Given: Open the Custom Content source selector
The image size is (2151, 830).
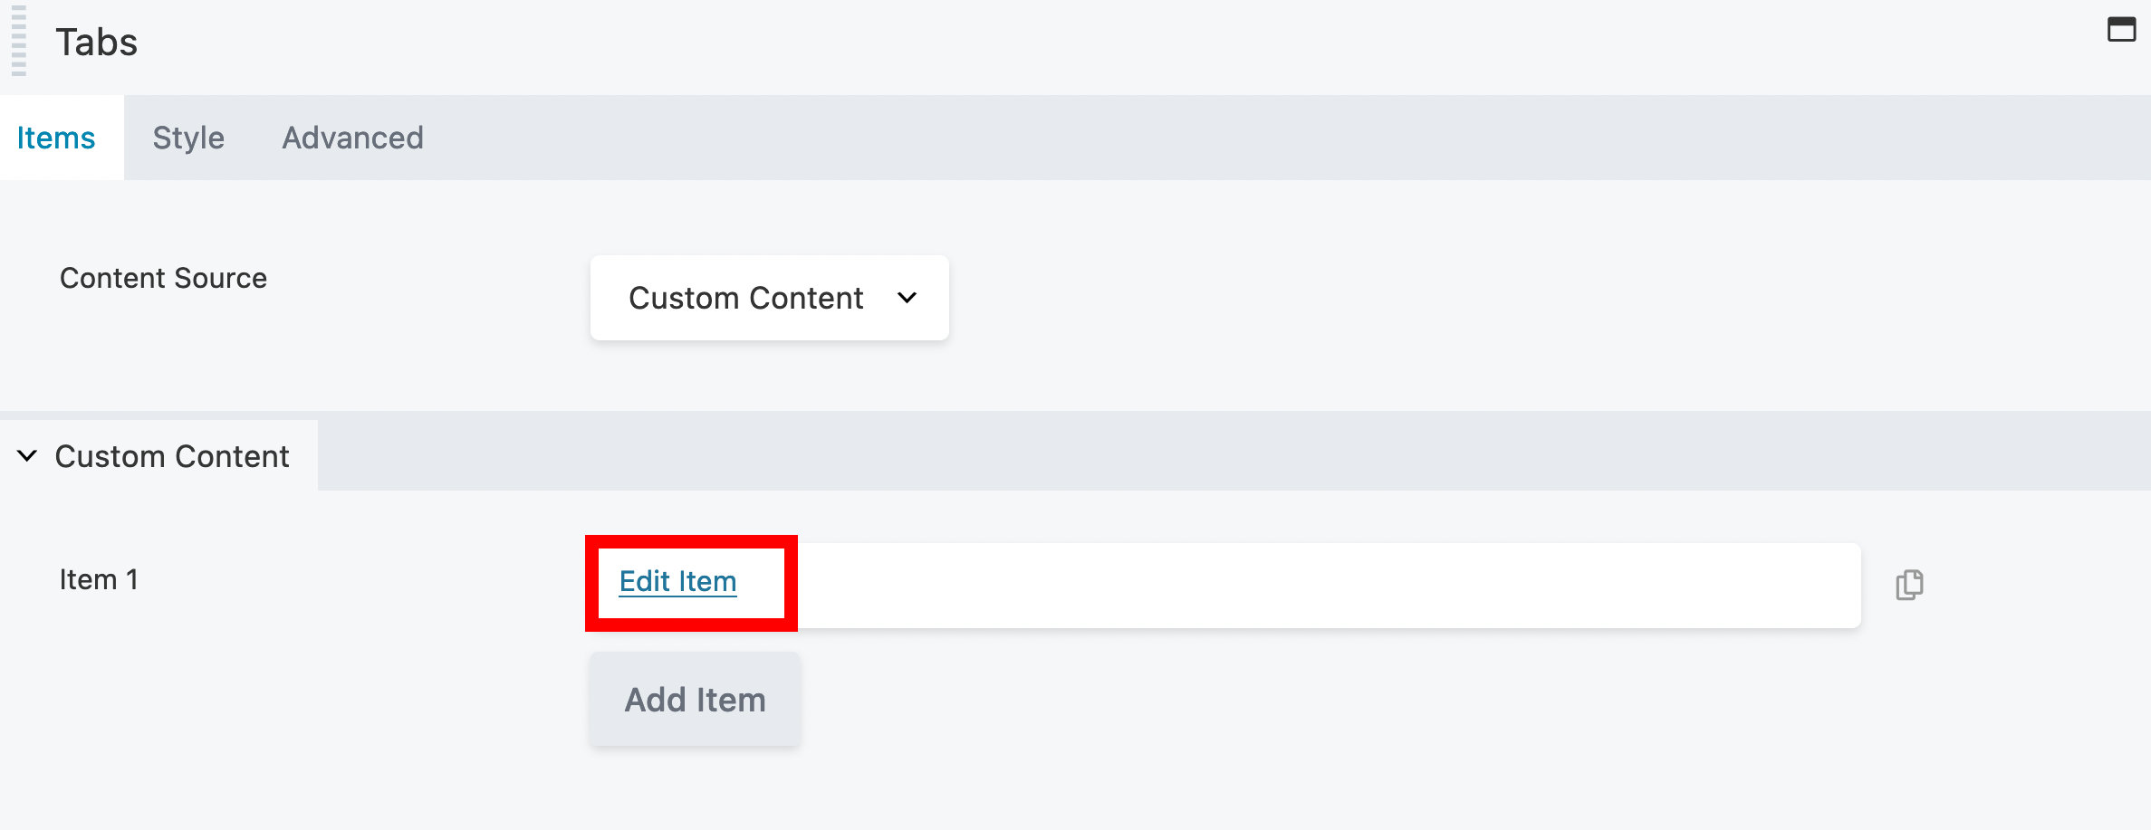Looking at the screenshot, I should [x=768, y=298].
